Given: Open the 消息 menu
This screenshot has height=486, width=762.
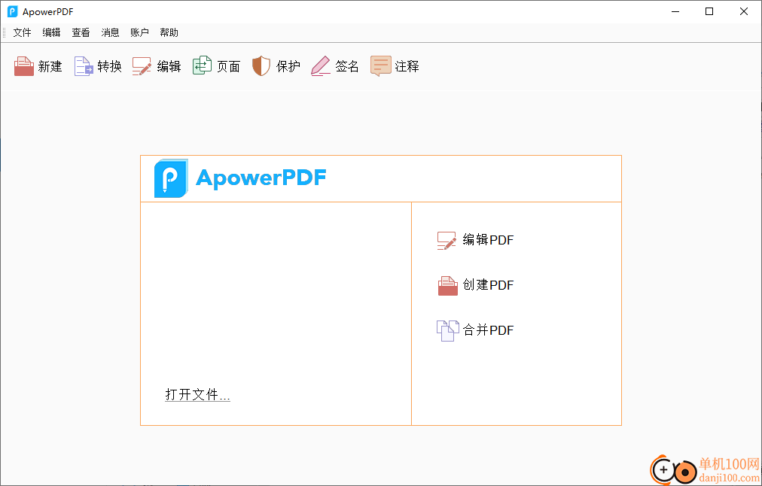Looking at the screenshot, I should 111,32.
